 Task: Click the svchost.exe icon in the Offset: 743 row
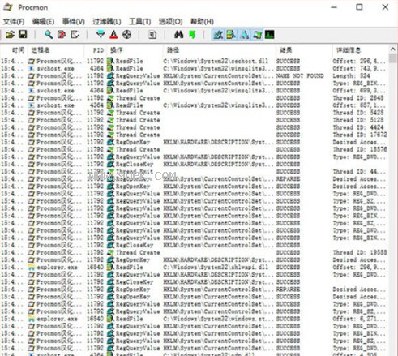pos(32,68)
